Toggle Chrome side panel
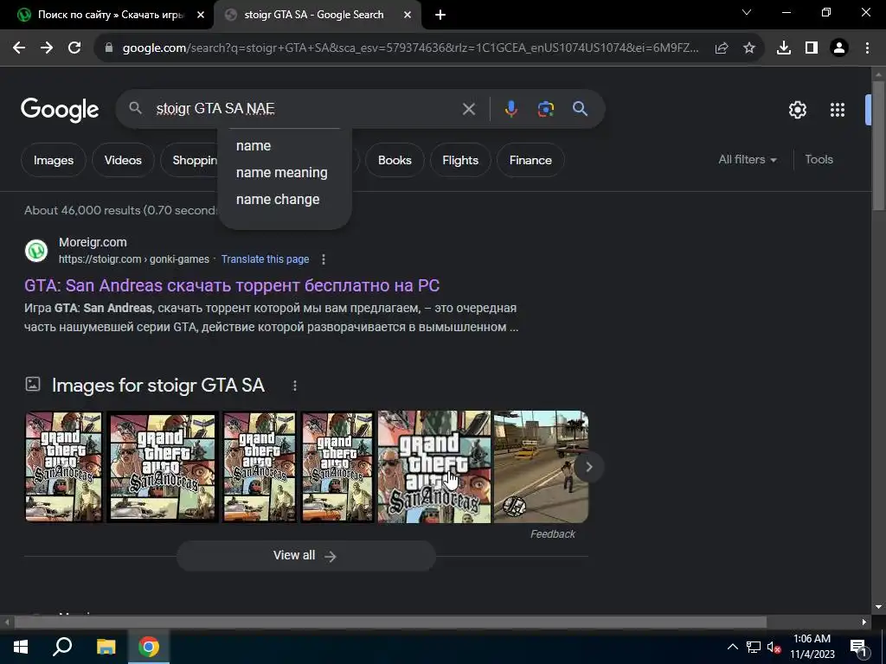This screenshot has width=886, height=664. (812, 48)
